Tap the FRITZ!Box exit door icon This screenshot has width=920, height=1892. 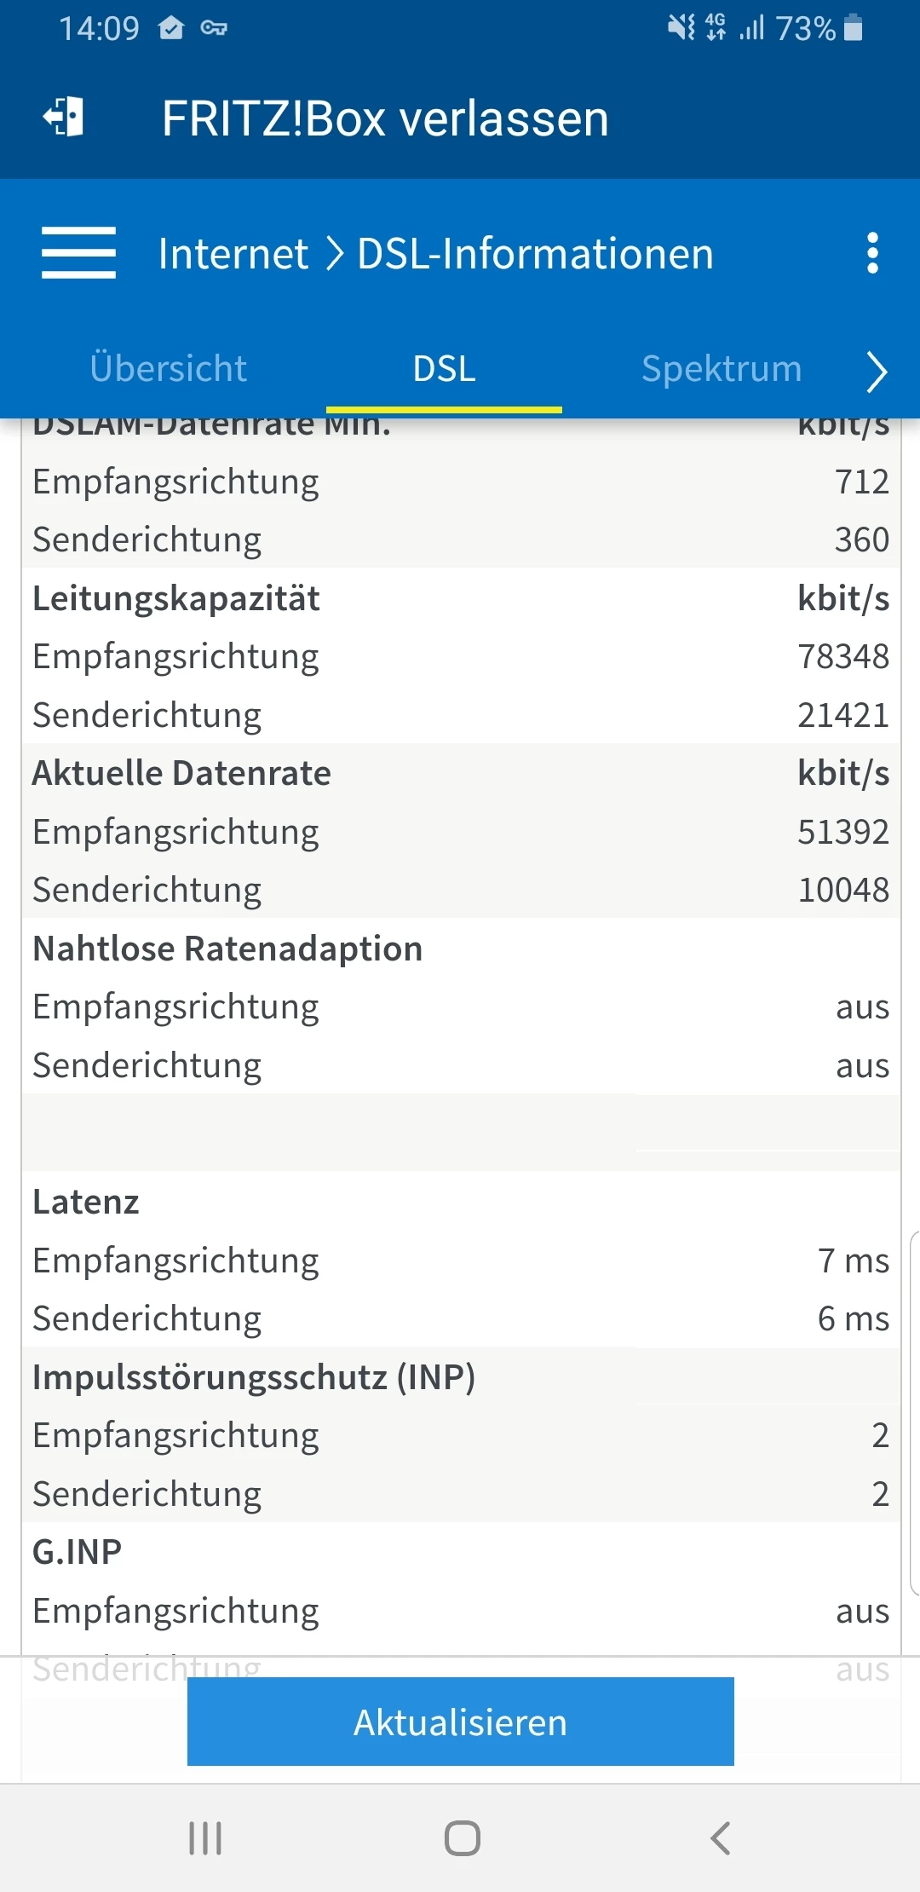64,117
